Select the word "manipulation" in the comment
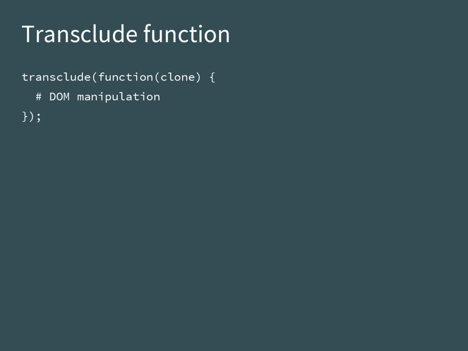468x351 pixels. 118,97
